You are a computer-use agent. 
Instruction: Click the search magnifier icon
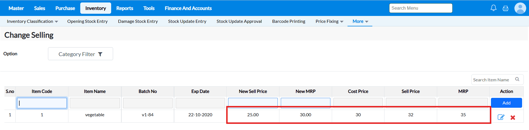click(x=517, y=79)
